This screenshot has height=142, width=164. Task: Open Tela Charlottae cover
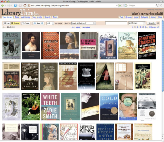[x=127, y=46]
